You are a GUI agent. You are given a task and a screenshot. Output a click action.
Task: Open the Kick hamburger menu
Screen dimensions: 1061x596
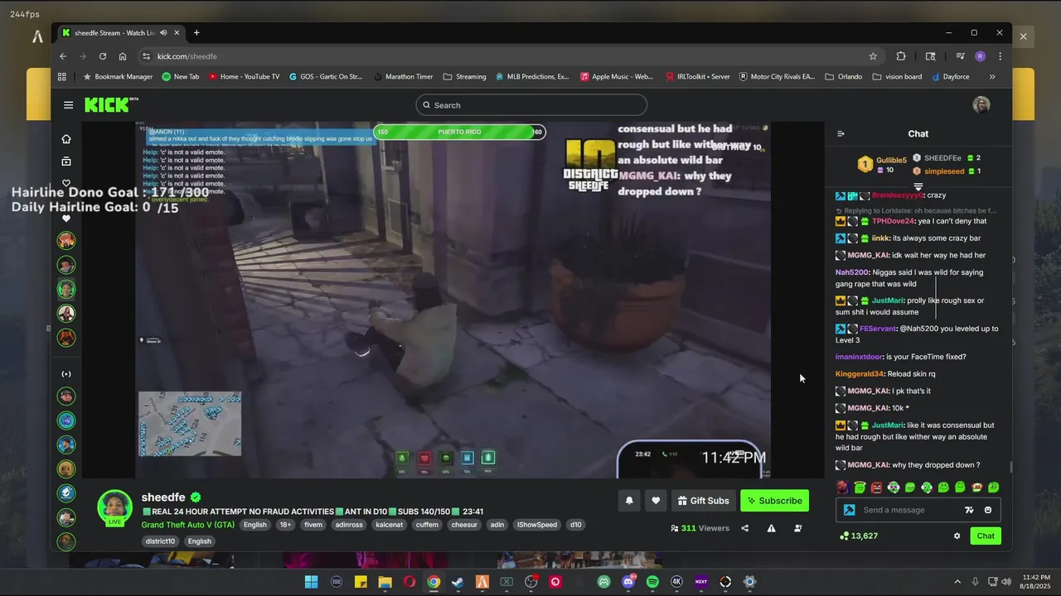(x=68, y=105)
